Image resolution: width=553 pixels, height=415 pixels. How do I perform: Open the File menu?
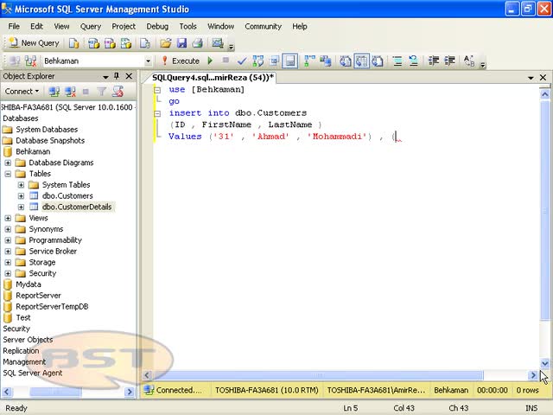click(14, 27)
